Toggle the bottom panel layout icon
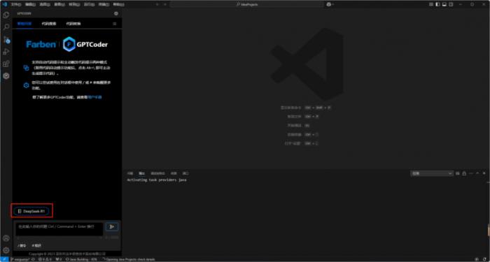 [x=444, y=4]
